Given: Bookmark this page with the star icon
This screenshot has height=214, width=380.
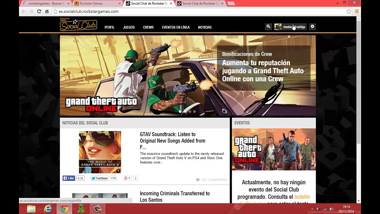Looking at the screenshot, I should (x=349, y=11).
